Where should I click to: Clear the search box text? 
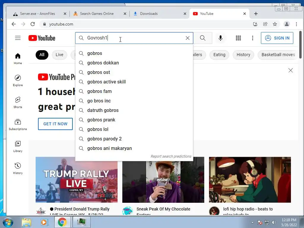pyautogui.click(x=188, y=38)
